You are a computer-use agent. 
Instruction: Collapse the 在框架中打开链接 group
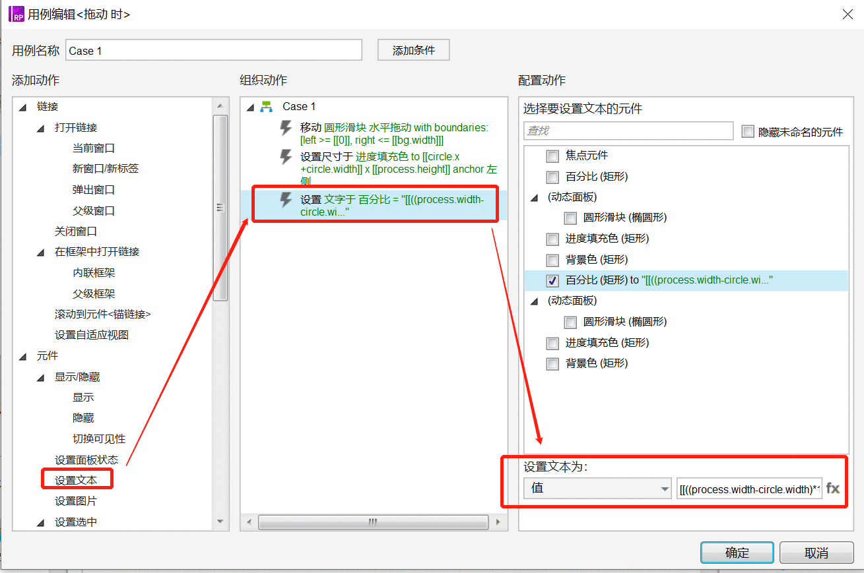point(41,252)
